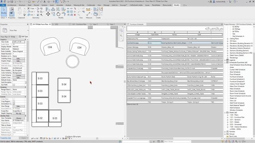Click the Measure Between Two References tool
Screen dimensions: 255x143
[x=88, y=14]
